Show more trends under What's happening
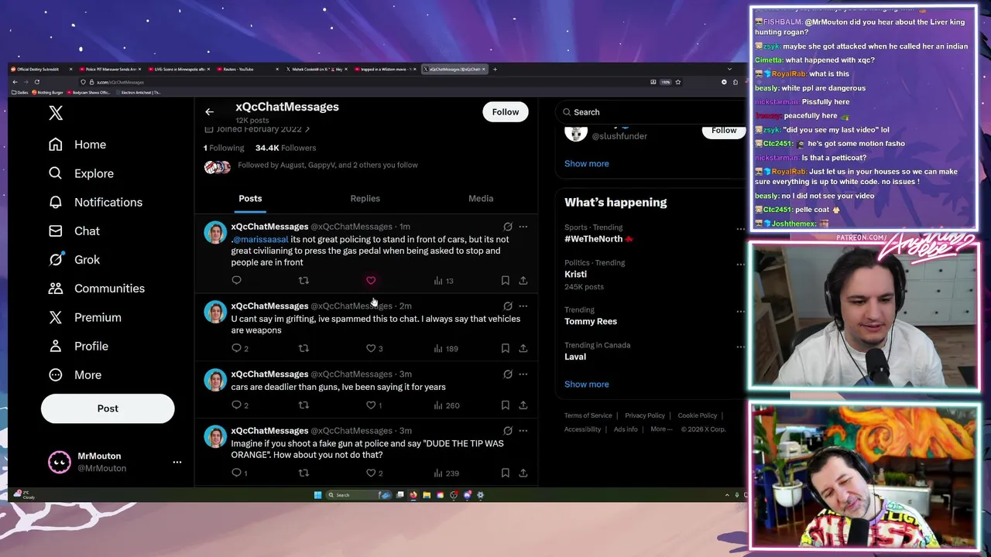Screen dimensions: 991x557 (586, 384)
